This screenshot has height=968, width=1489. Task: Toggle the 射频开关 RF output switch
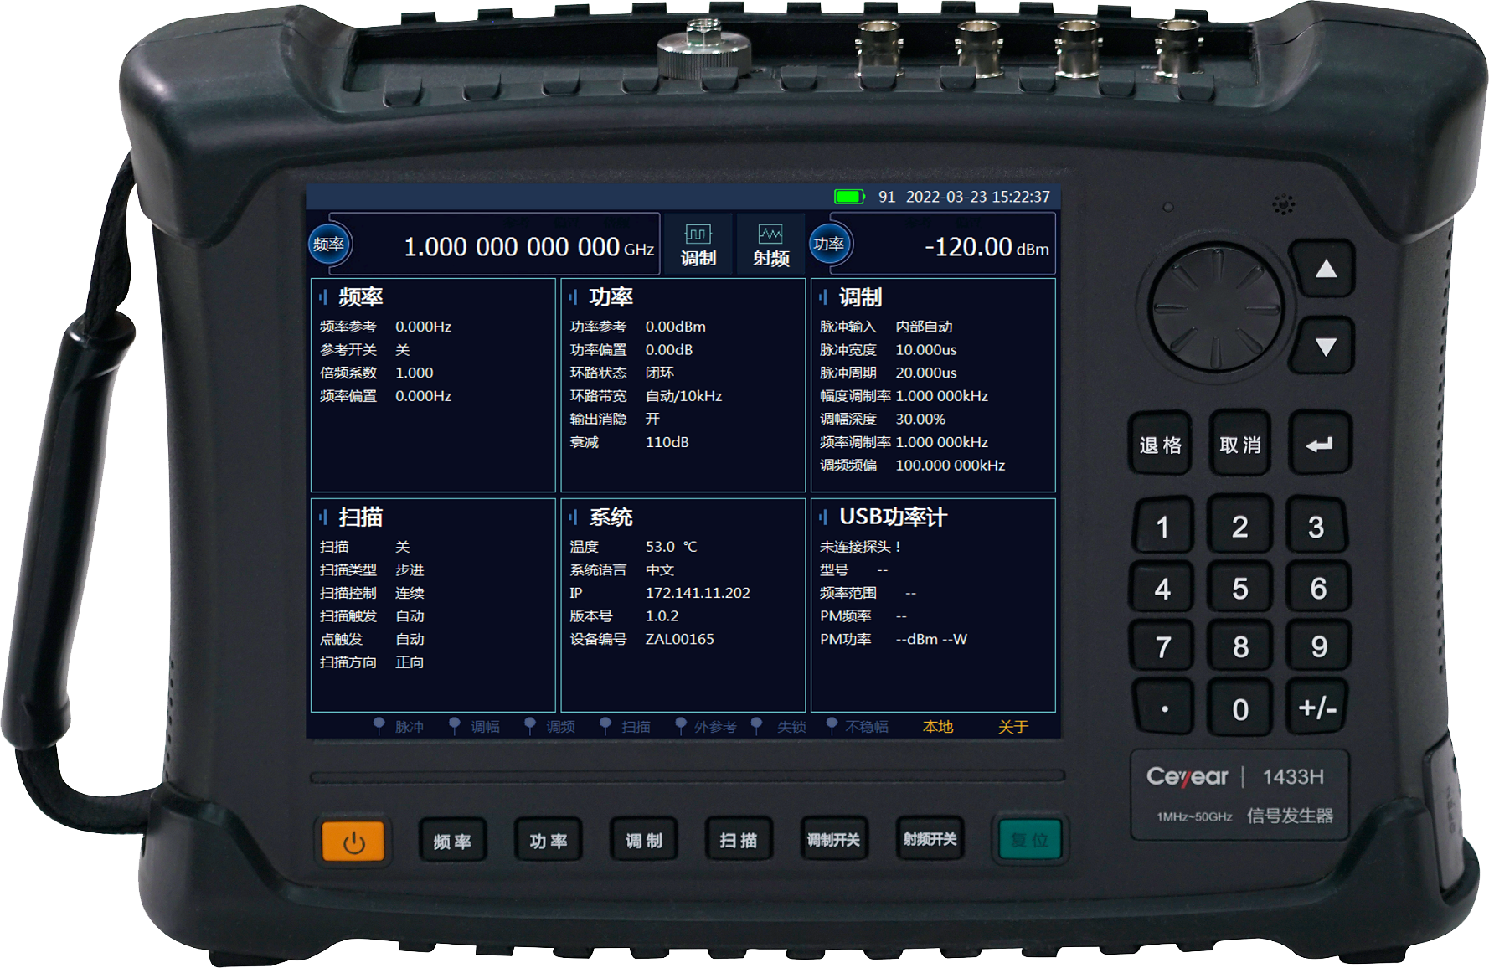point(930,840)
